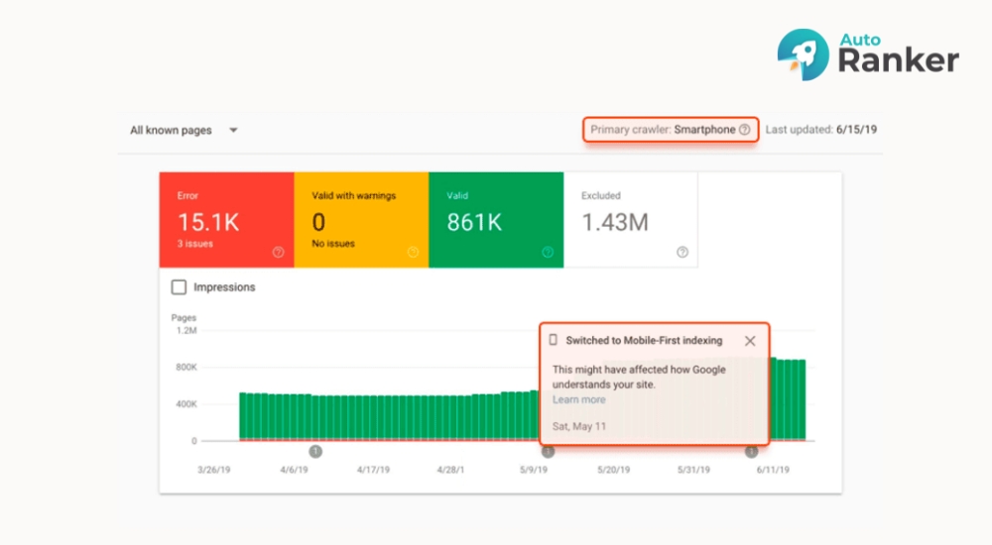The width and height of the screenshot is (992, 545).
Task: Click the 861K valid count
Action: coord(474,223)
